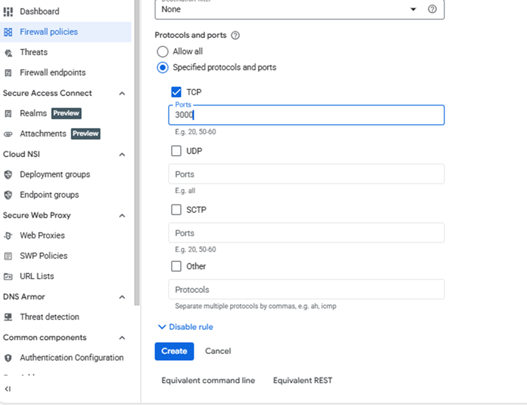Select the Firewall policies icon
Viewport: 527px width, 405px height.
(x=8, y=32)
